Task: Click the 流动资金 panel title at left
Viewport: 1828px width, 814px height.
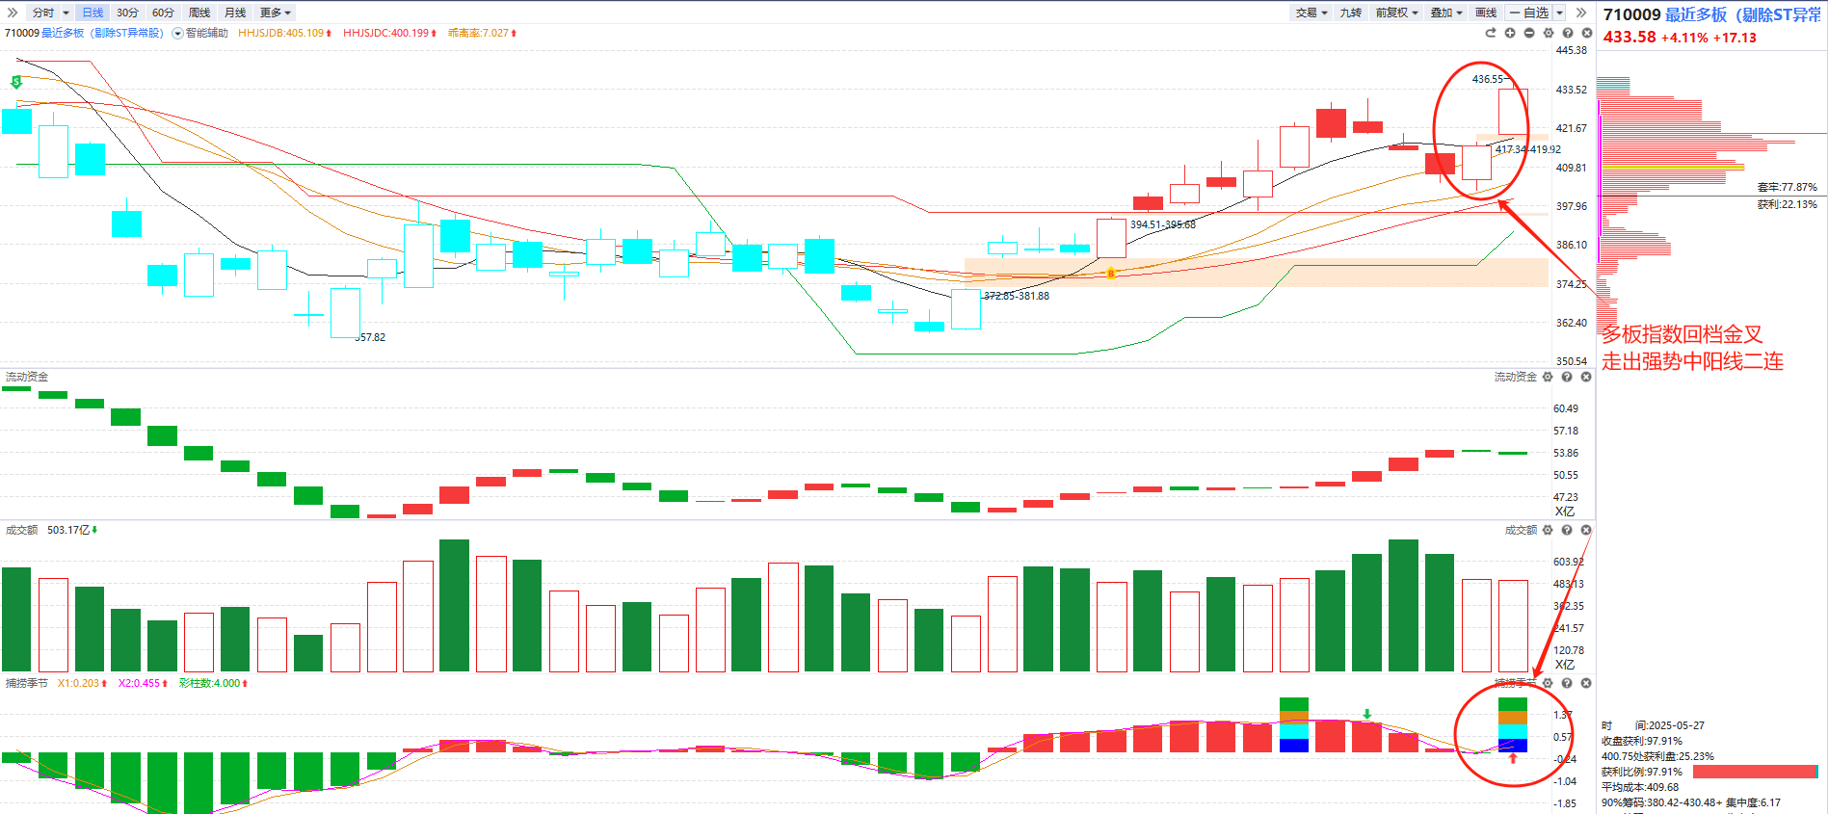Action: point(27,377)
